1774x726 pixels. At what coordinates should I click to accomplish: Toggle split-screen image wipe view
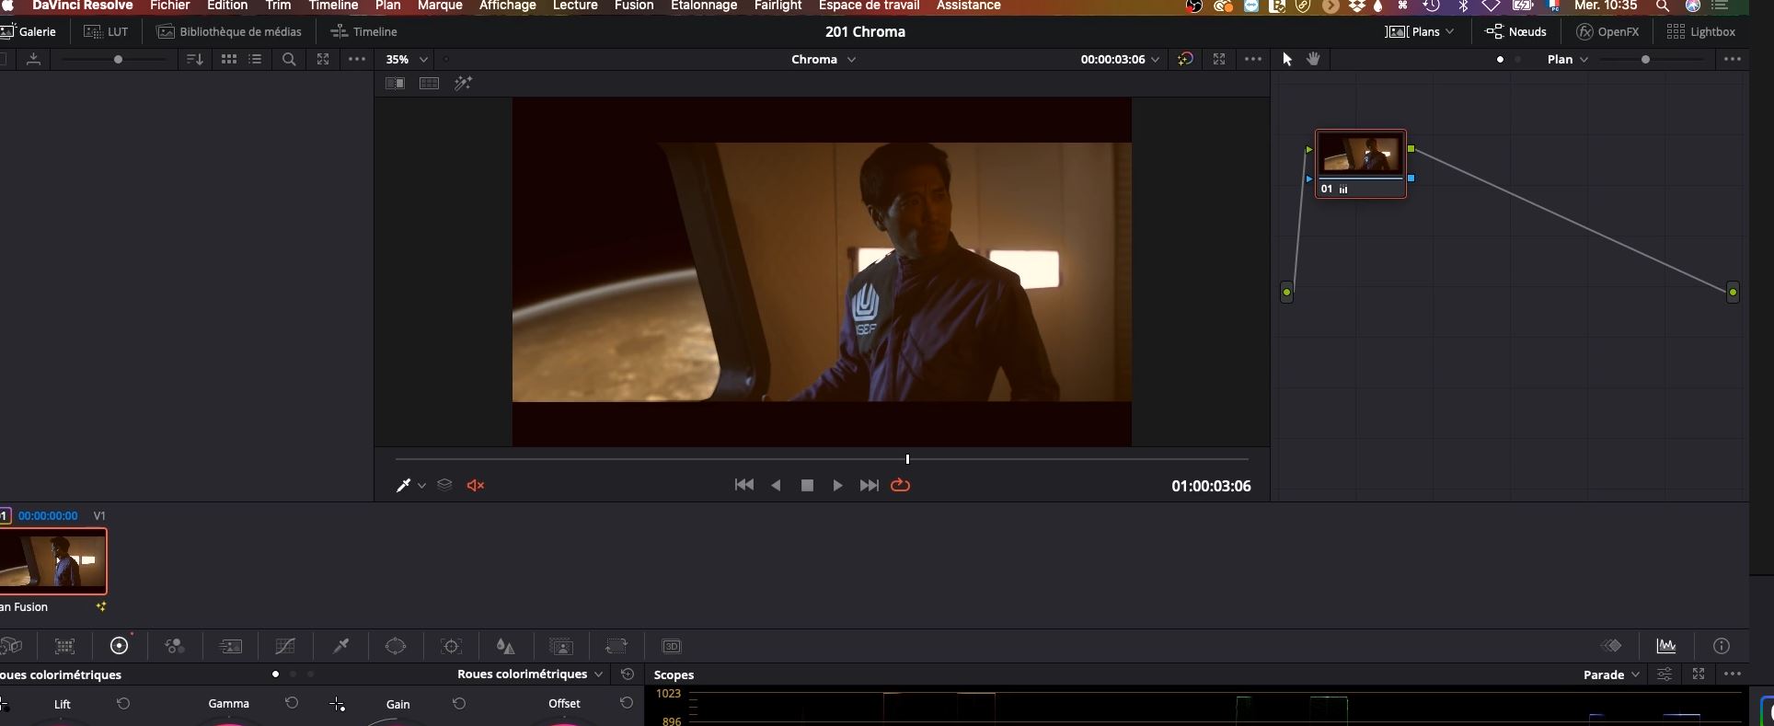pyautogui.click(x=395, y=84)
